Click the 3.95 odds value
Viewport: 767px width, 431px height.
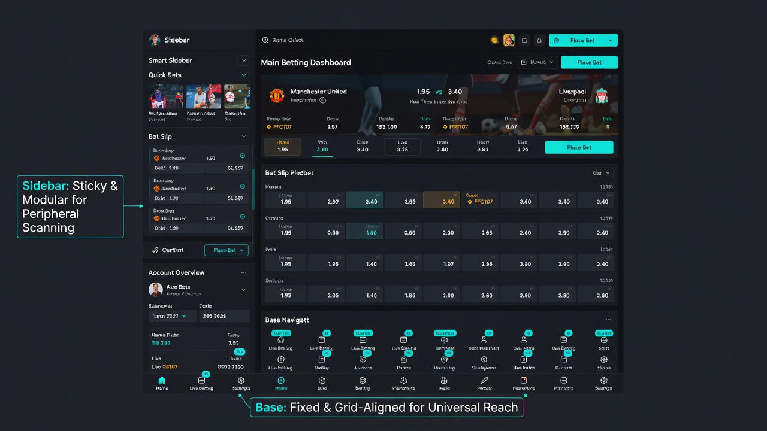pyautogui.click(x=487, y=233)
